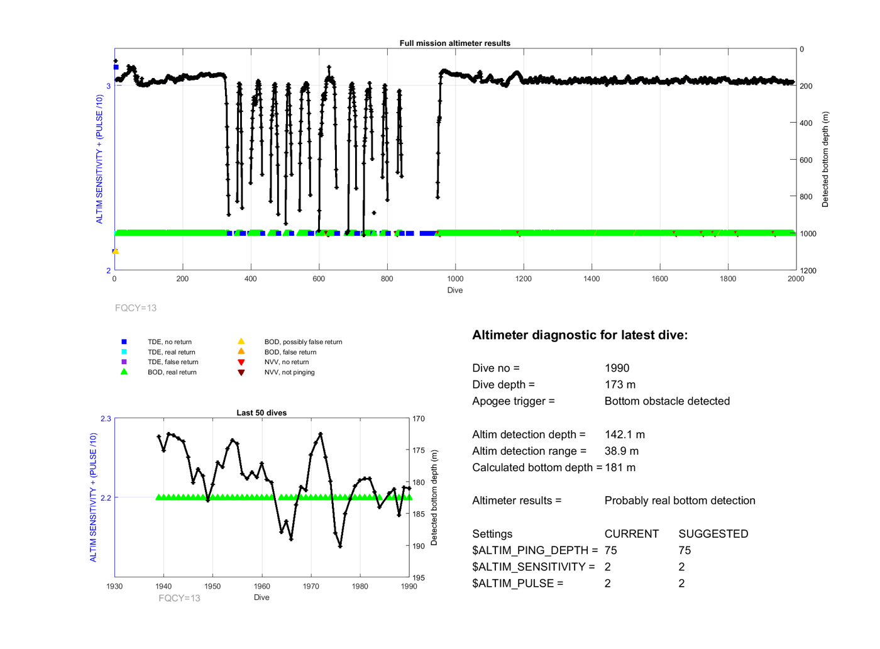Click the current $ALTIM_PING_DEPTH value 75

[x=611, y=550]
